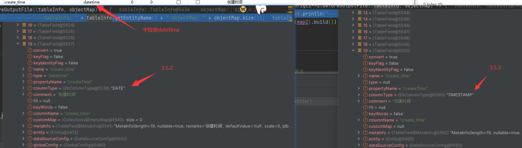
Task: Expand columnType DbColumnType@5538 node
Action: pos(23,88)
